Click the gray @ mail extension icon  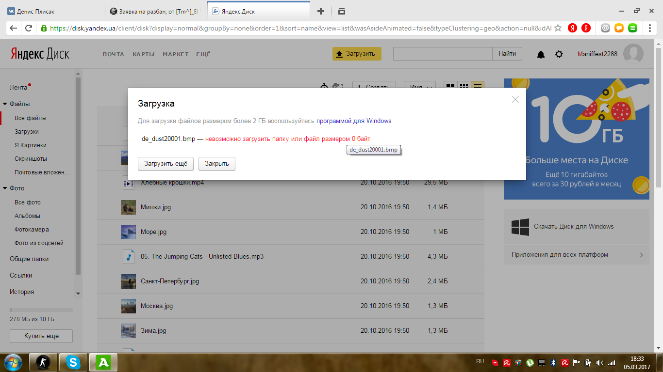[x=605, y=28]
